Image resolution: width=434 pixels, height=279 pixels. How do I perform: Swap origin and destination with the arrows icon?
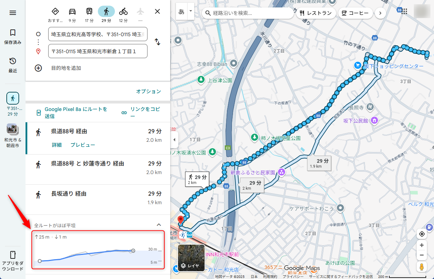pyautogui.click(x=157, y=43)
